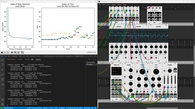Select the Python terminal in the list
This screenshot has width=195, height=109.
coord(91,64)
